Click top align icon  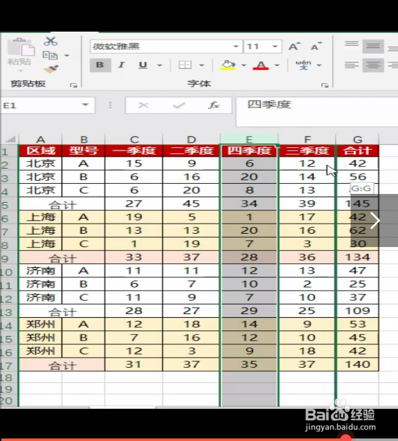coord(352,45)
